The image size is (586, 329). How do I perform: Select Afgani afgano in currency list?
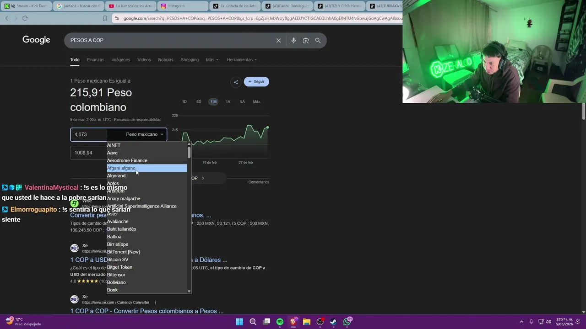click(x=146, y=168)
